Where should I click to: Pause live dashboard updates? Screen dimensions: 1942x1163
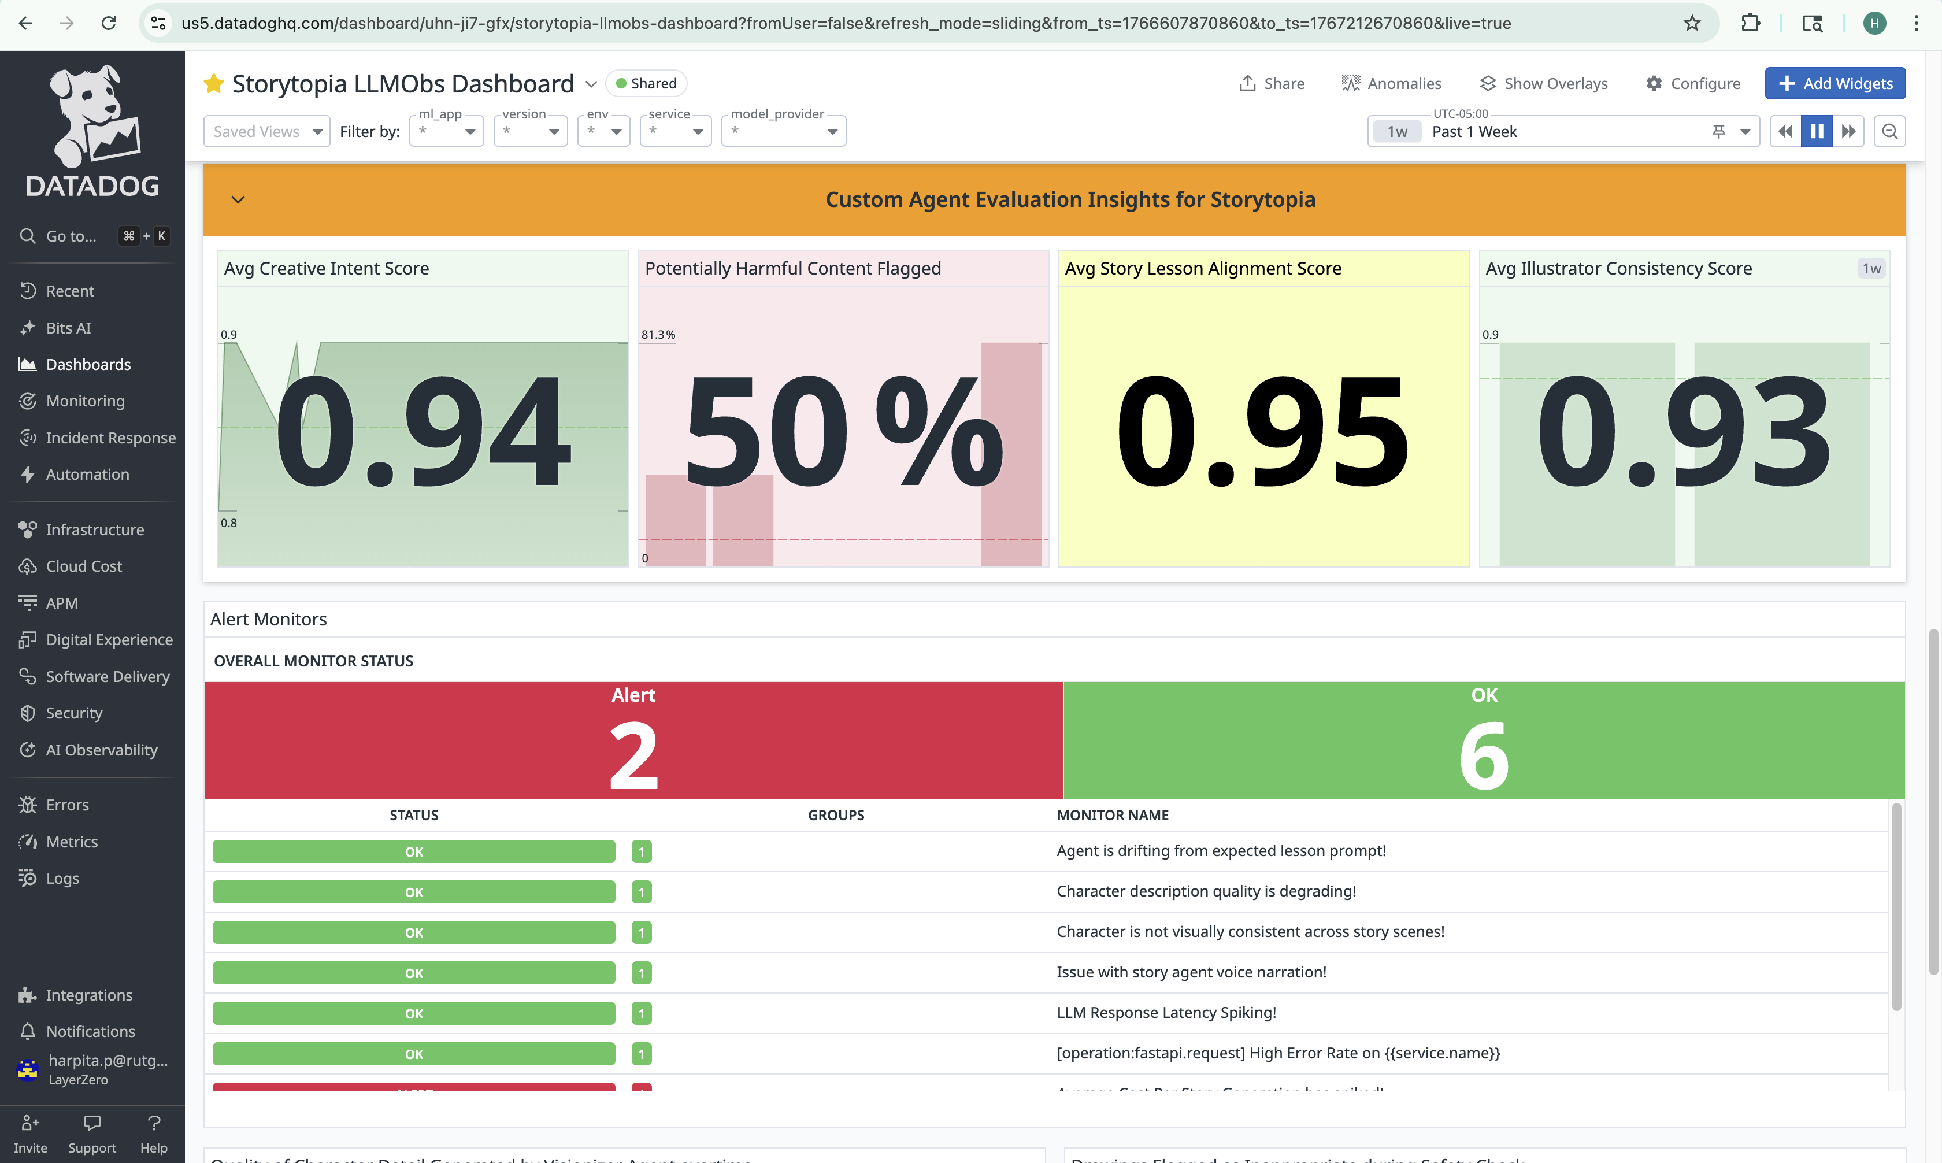click(x=1816, y=131)
